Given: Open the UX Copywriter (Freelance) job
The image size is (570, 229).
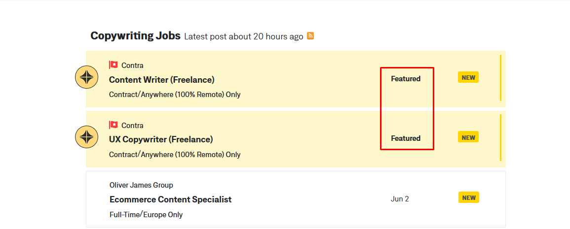Looking at the screenshot, I should (160, 139).
